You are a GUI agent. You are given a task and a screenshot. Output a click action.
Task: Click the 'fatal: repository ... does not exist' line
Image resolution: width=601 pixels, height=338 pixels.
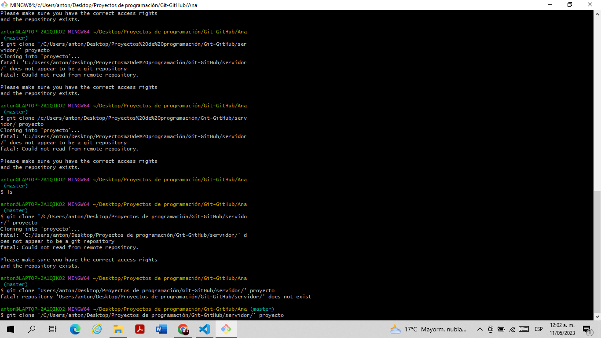click(156, 297)
